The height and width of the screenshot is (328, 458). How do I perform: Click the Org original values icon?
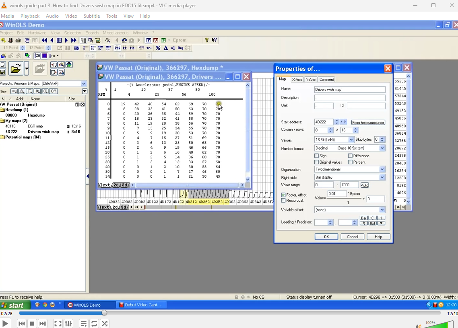pyautogui.click(x=180, y=48)
